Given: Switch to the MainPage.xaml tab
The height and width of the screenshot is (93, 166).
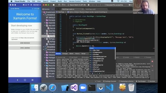Looking at the screenshot, I should (x=91, y=9).
